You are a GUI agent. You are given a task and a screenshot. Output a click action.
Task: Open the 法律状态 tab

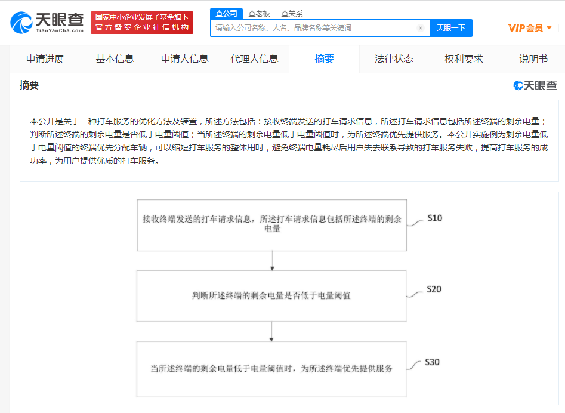click(x=394, y=59)
